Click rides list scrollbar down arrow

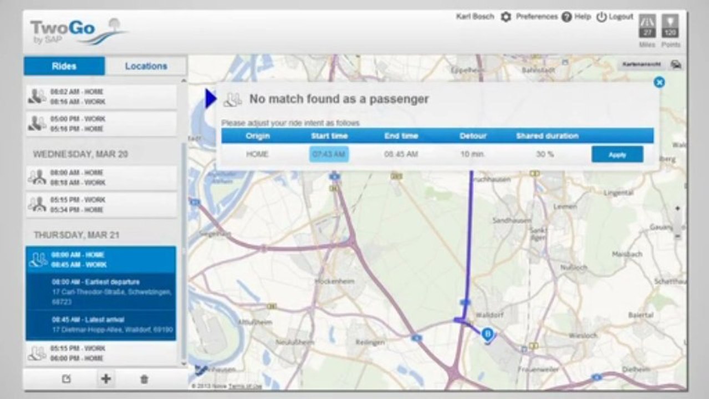tap(184, 364)
